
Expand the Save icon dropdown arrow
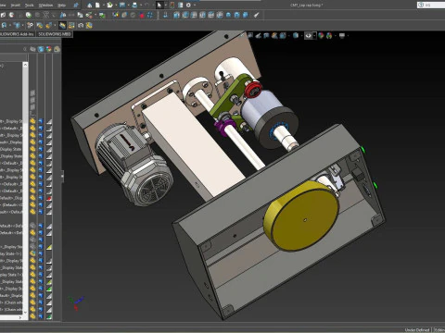[x=128, y=6]
